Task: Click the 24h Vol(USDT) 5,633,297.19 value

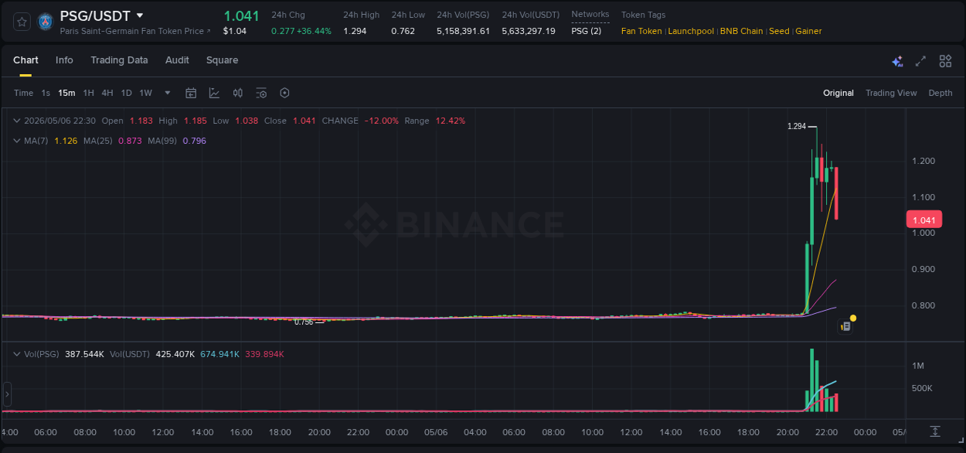Action: pyautogui.click(x=529, y=31)
